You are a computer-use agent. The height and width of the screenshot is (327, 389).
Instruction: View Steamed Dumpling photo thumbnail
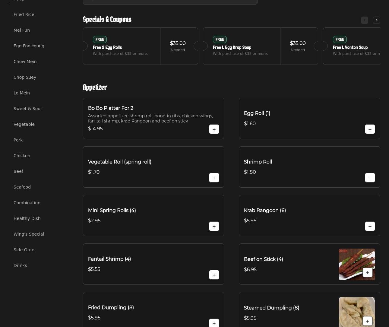point(357,312)
